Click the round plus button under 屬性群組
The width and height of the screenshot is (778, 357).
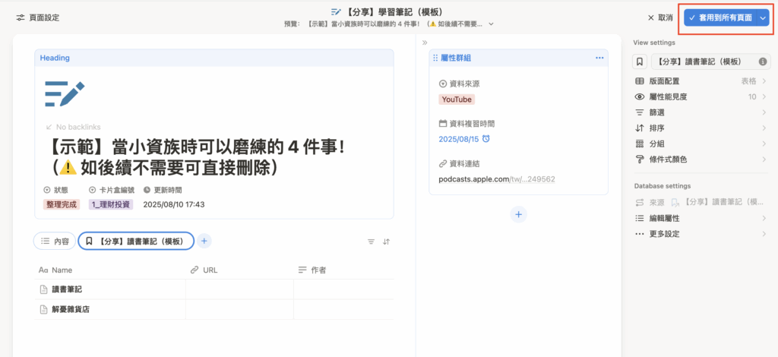pos(518,215)
